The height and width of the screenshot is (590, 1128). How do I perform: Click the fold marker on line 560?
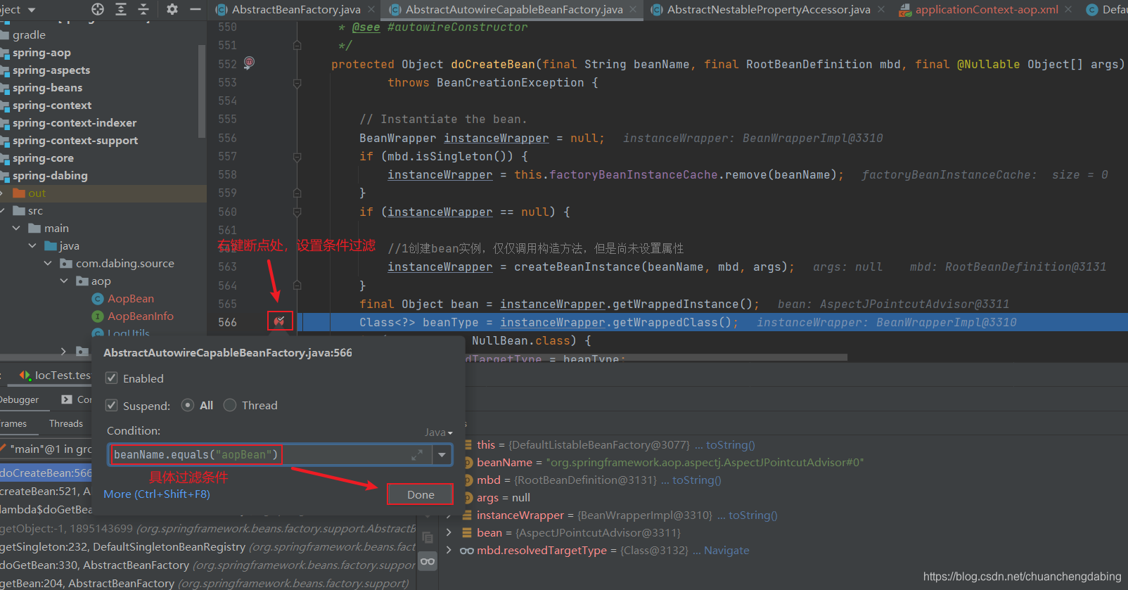[x=297, y=212]
